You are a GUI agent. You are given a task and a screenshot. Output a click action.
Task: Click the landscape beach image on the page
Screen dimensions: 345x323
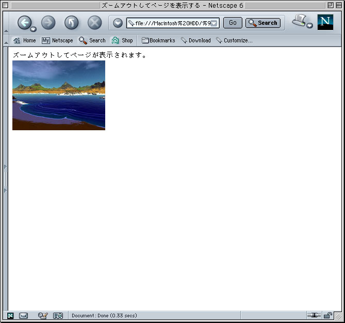[59, 95]
